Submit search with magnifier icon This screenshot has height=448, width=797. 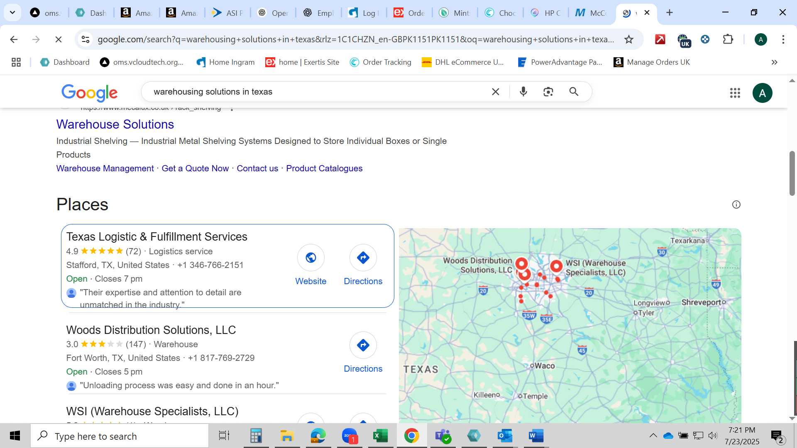point(574,92)
